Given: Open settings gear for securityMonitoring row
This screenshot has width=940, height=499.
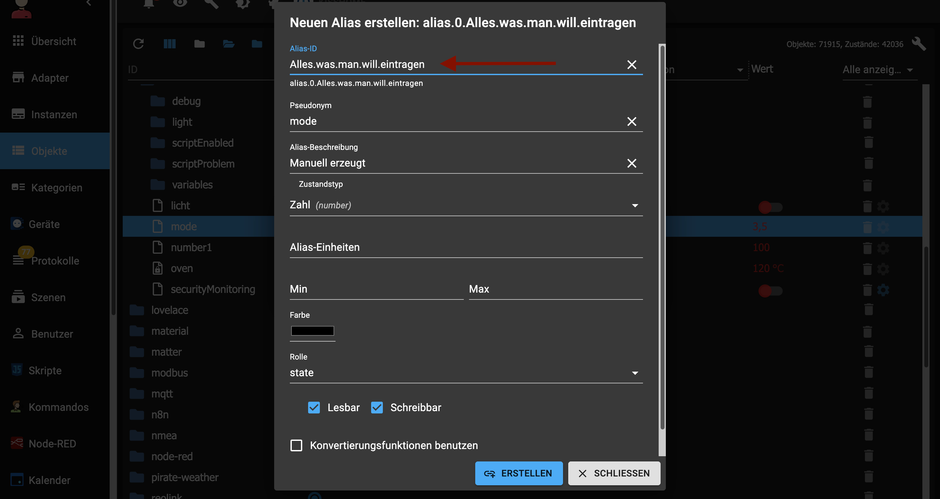Looking at the screenshot, I should click(883, 290).
